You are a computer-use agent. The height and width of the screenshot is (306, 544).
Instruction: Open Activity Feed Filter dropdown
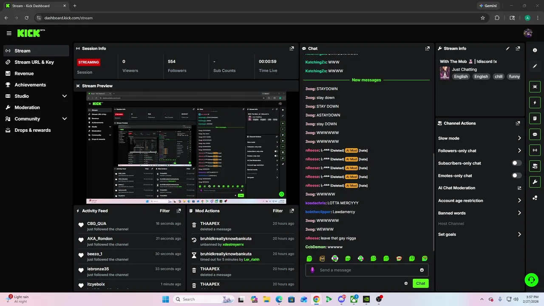click(x=164, y=211)
